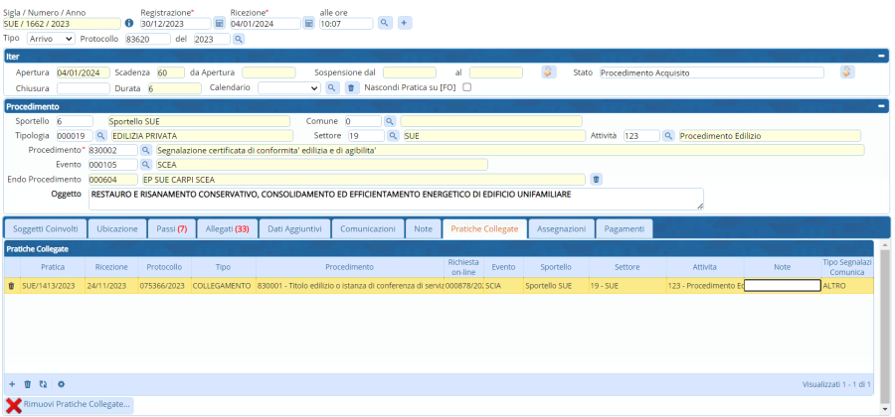Image resolution: width=895 pixels, height=417 pixels.
Task: Click the trash icon next to Endo Procedimento
Action: coord(596,179)
